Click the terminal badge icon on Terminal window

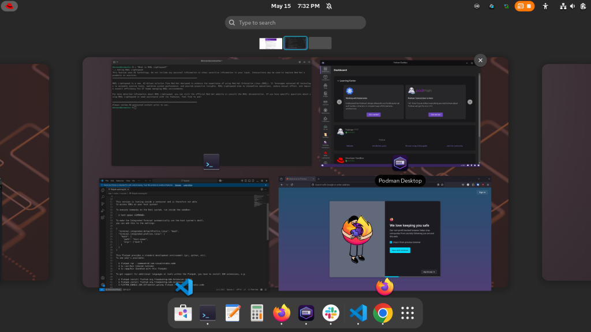pos(211,162)
